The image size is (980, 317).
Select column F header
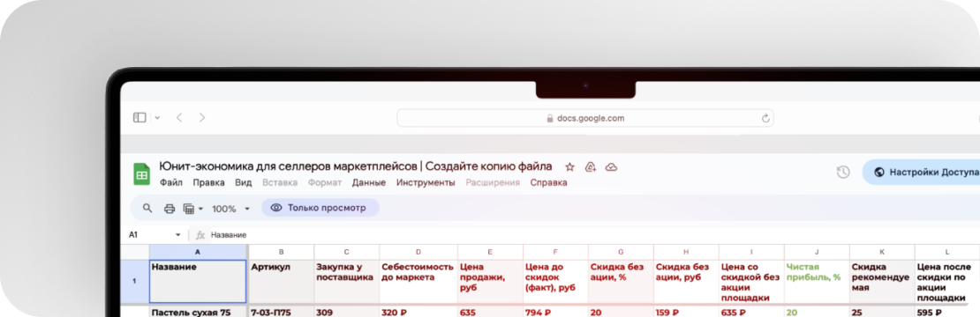[555, 252]
